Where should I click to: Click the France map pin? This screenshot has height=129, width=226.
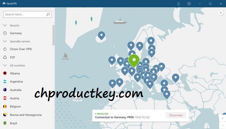(125, 71)
